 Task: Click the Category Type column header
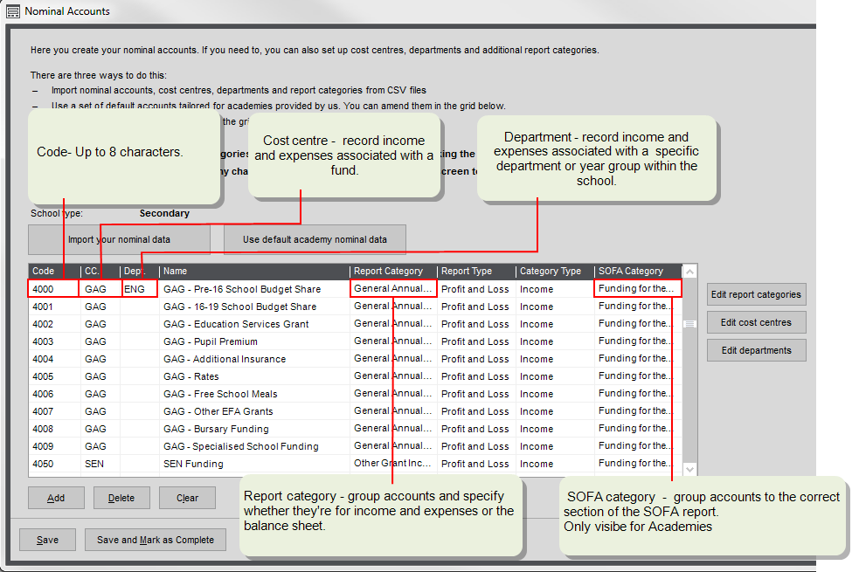tap(555, 271)
